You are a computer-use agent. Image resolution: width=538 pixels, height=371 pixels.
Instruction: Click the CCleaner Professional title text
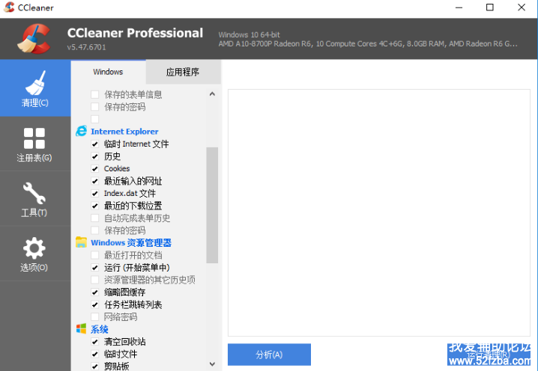135,33
